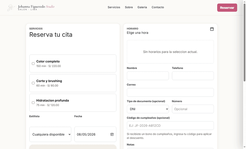The width and height of the screenshot is (246, 149).
Task: Click the Estilista field label
Action: (x=34, y=116)
